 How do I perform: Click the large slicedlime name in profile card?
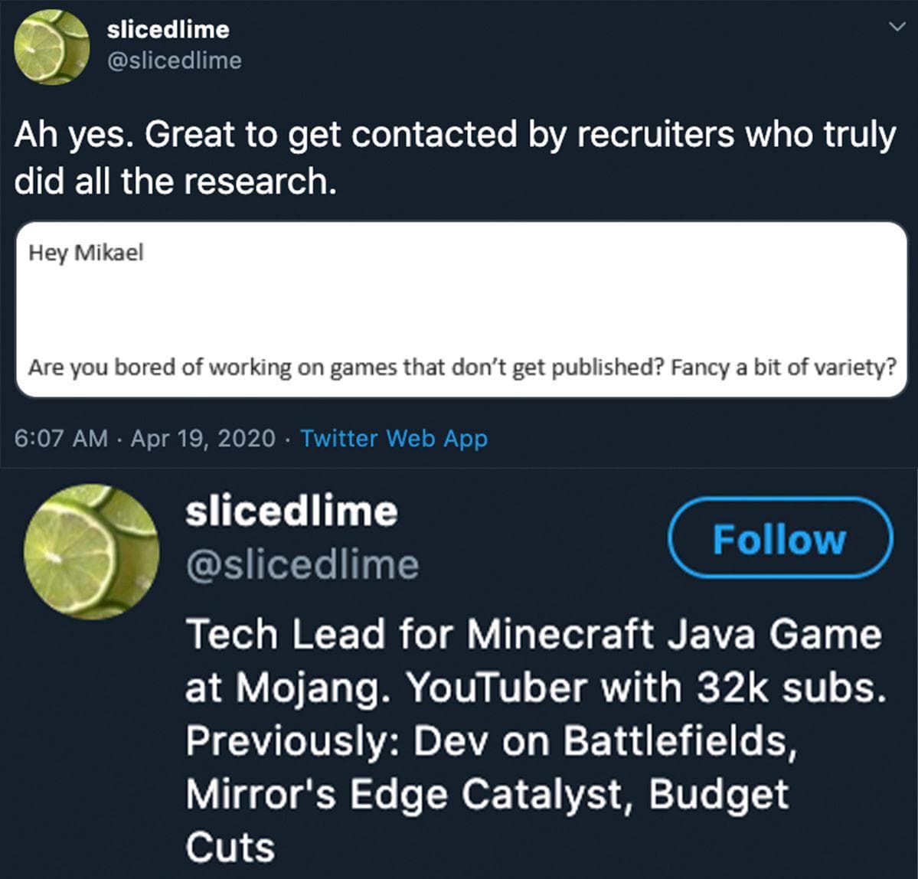pyautogui.click(x=291, y=511)
